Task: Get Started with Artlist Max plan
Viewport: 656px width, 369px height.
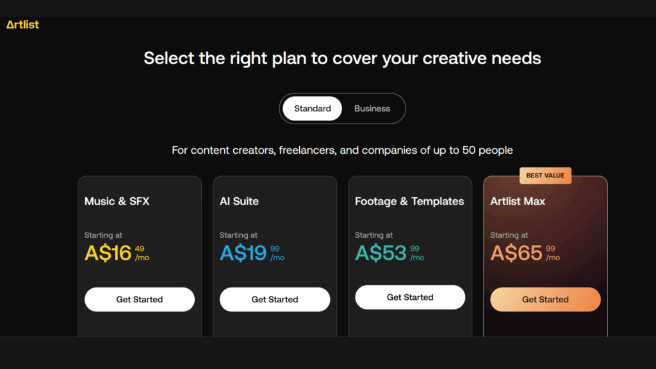Action: click(x=545, y=299)
